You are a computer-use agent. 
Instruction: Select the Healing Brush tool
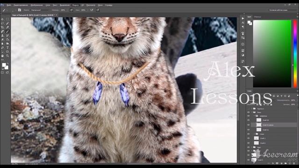(x=2, y=31)
